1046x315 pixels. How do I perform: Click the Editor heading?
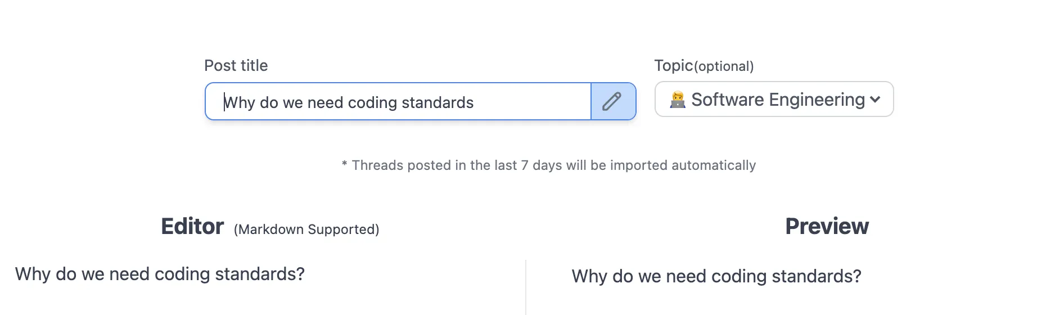[x=192, y=226]
